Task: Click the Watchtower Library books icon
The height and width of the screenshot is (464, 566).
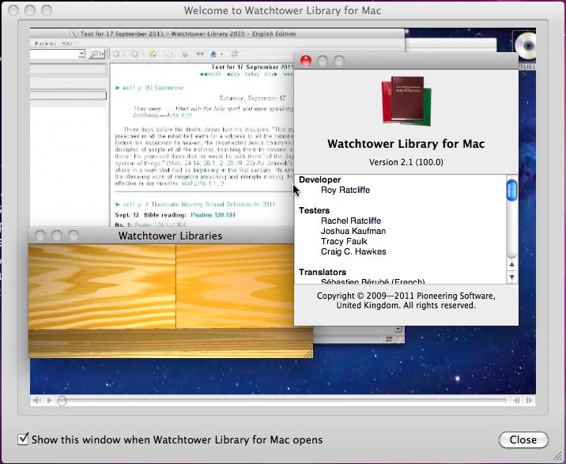Action: 406,100
